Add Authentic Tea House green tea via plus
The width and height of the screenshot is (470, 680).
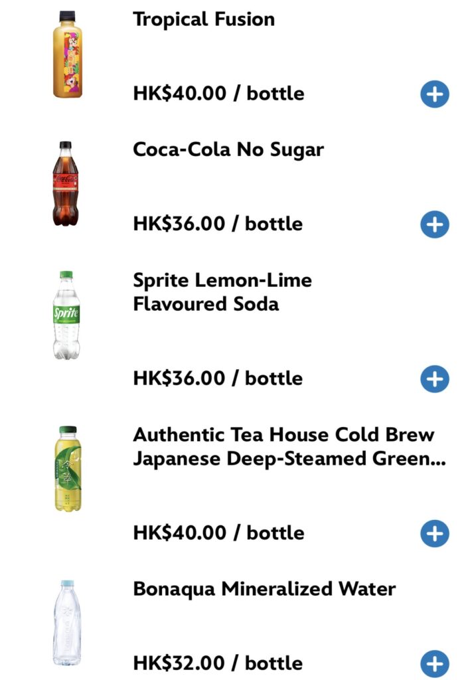[434, 533]
